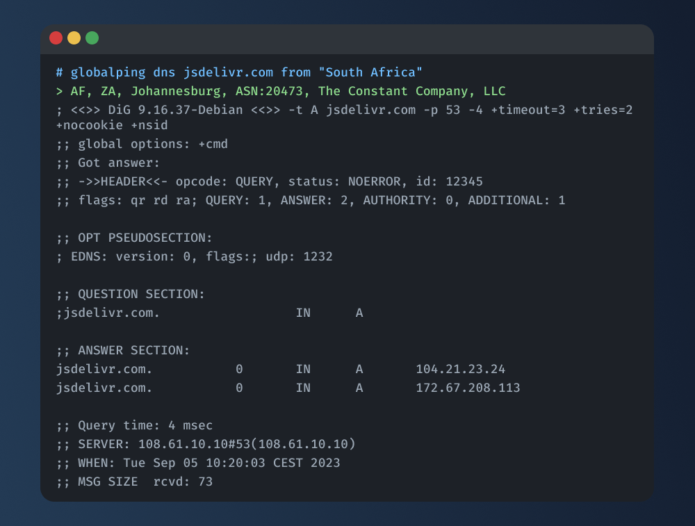Click the "108.61.10.10#53(108.61.10.10)" server address
Viewport: 695px width, 526px height.
point(247,444)
